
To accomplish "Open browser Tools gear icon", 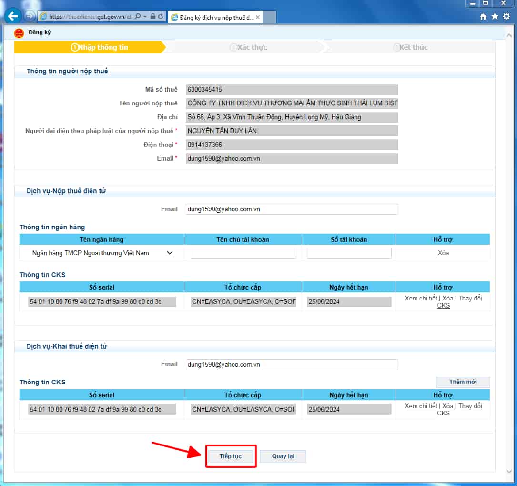I will pyautogui.click(x=506, y=16).
